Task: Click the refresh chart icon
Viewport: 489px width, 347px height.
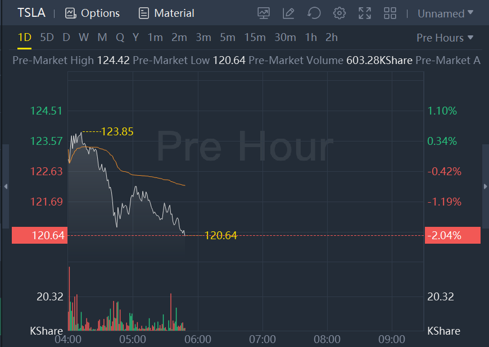Action: (314, 13)
